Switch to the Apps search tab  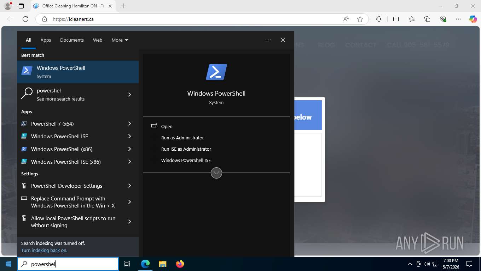click(x=46, y=40)
